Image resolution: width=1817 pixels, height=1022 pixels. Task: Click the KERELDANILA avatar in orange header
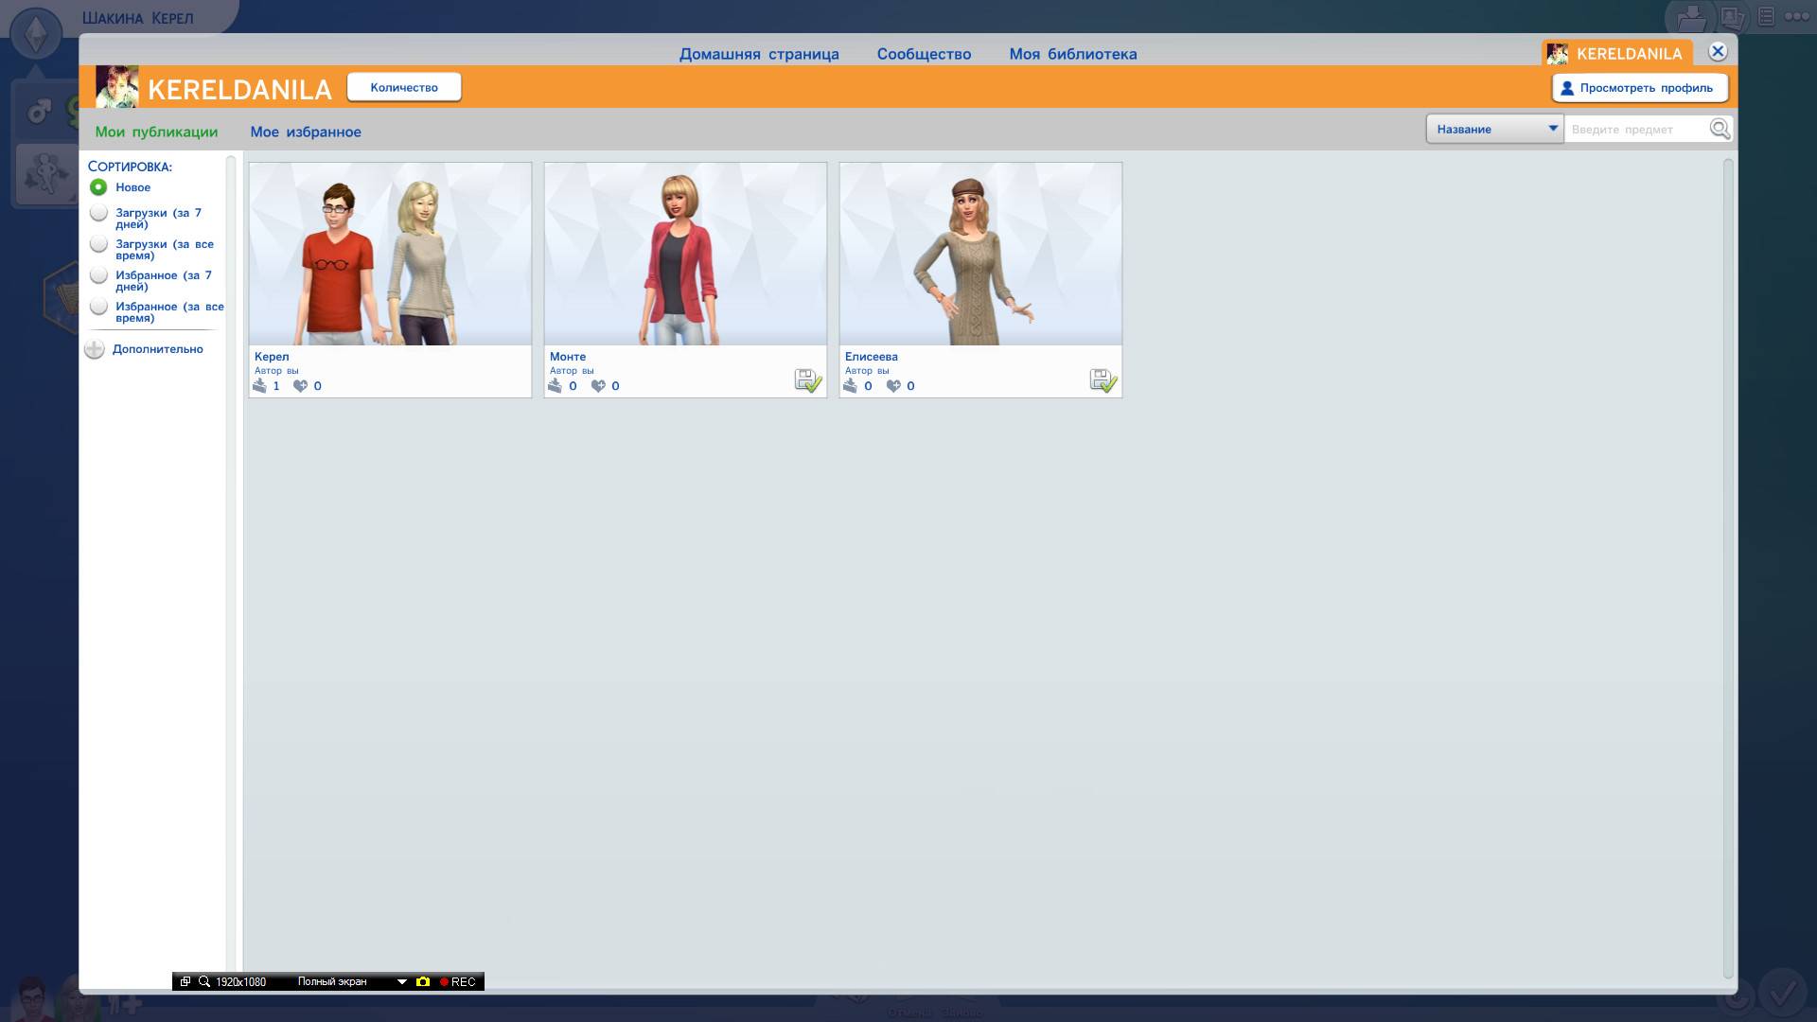117,88
